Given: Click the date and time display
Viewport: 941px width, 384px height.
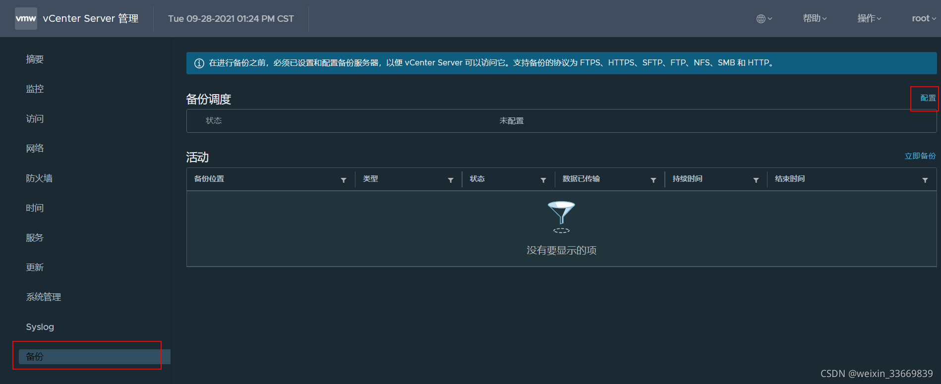Looking at the screenshot, I should tap(231, 19).
